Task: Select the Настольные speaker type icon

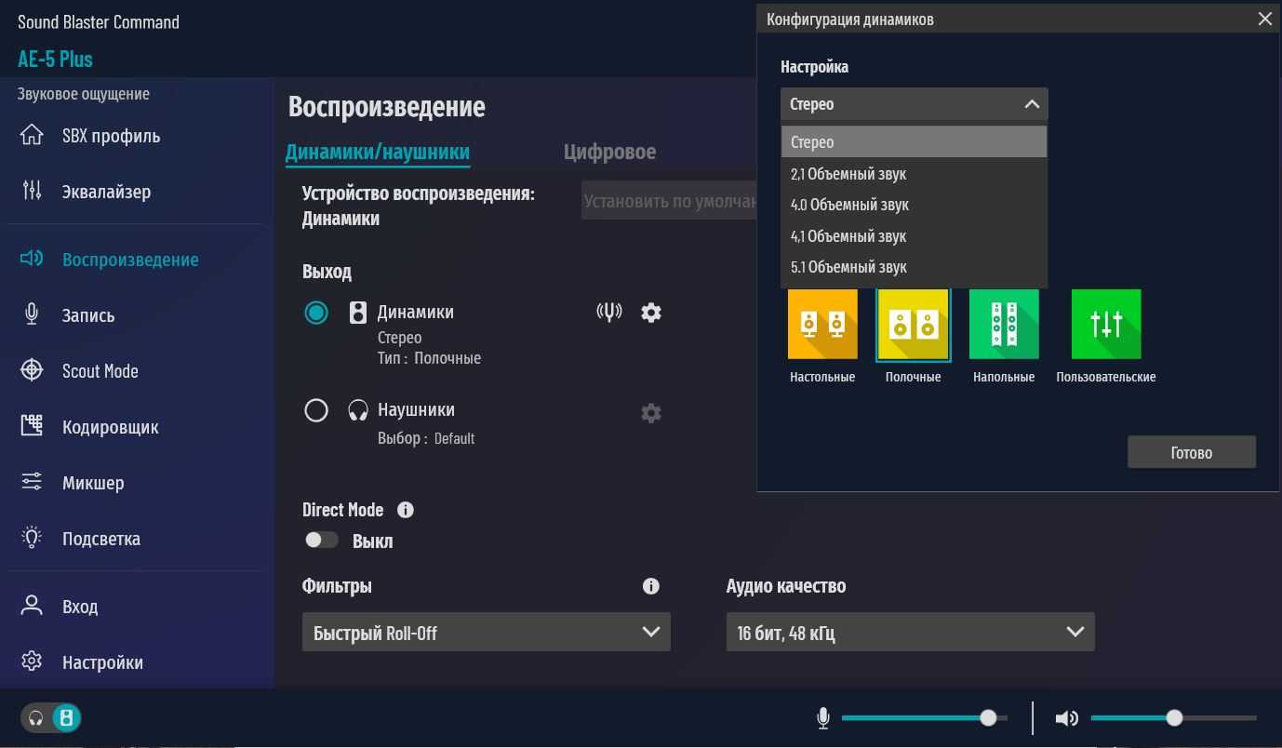Action: point(822,324)
